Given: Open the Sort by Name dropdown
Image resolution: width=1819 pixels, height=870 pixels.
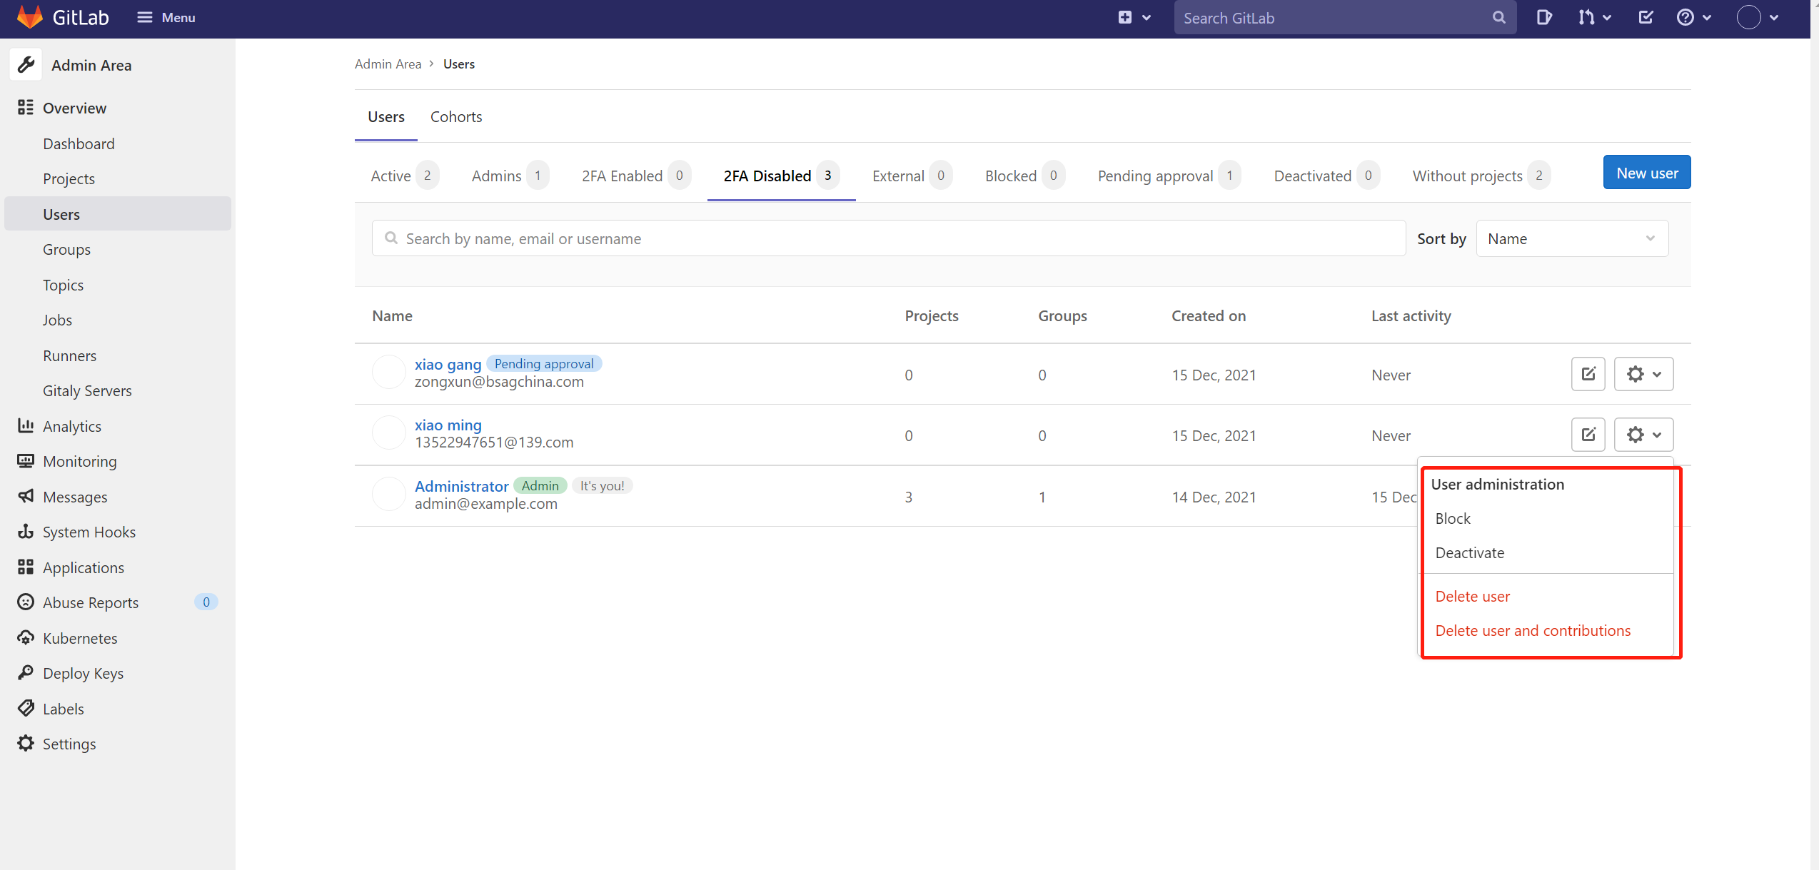Looking at the screenshot, I should click(1572, 238).
